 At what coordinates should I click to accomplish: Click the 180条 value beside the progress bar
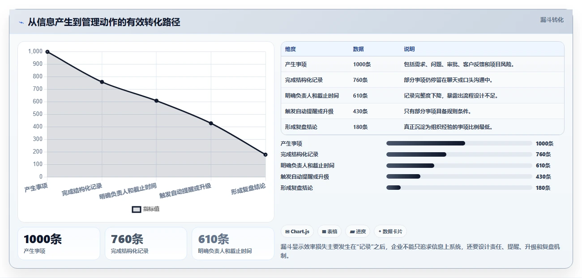[x=543, y=188]
